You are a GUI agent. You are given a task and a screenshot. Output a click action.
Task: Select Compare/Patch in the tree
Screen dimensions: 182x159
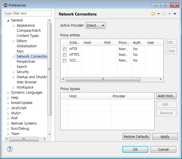pyautogui.click(x=29, y=31)
